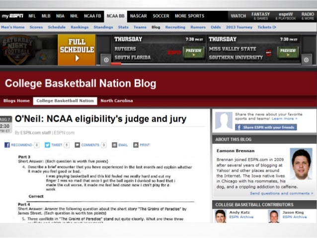Open the NCAA FB menu item

coord(92,16)
